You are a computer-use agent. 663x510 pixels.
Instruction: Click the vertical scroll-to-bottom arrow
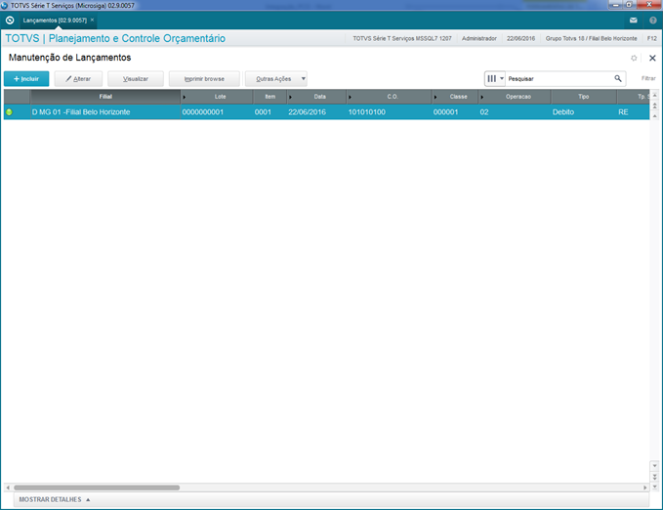point(654,488)
